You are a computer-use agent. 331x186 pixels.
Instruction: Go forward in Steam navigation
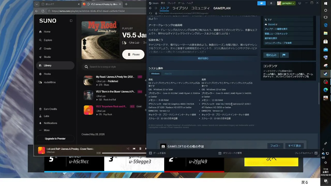coord(156,8)
